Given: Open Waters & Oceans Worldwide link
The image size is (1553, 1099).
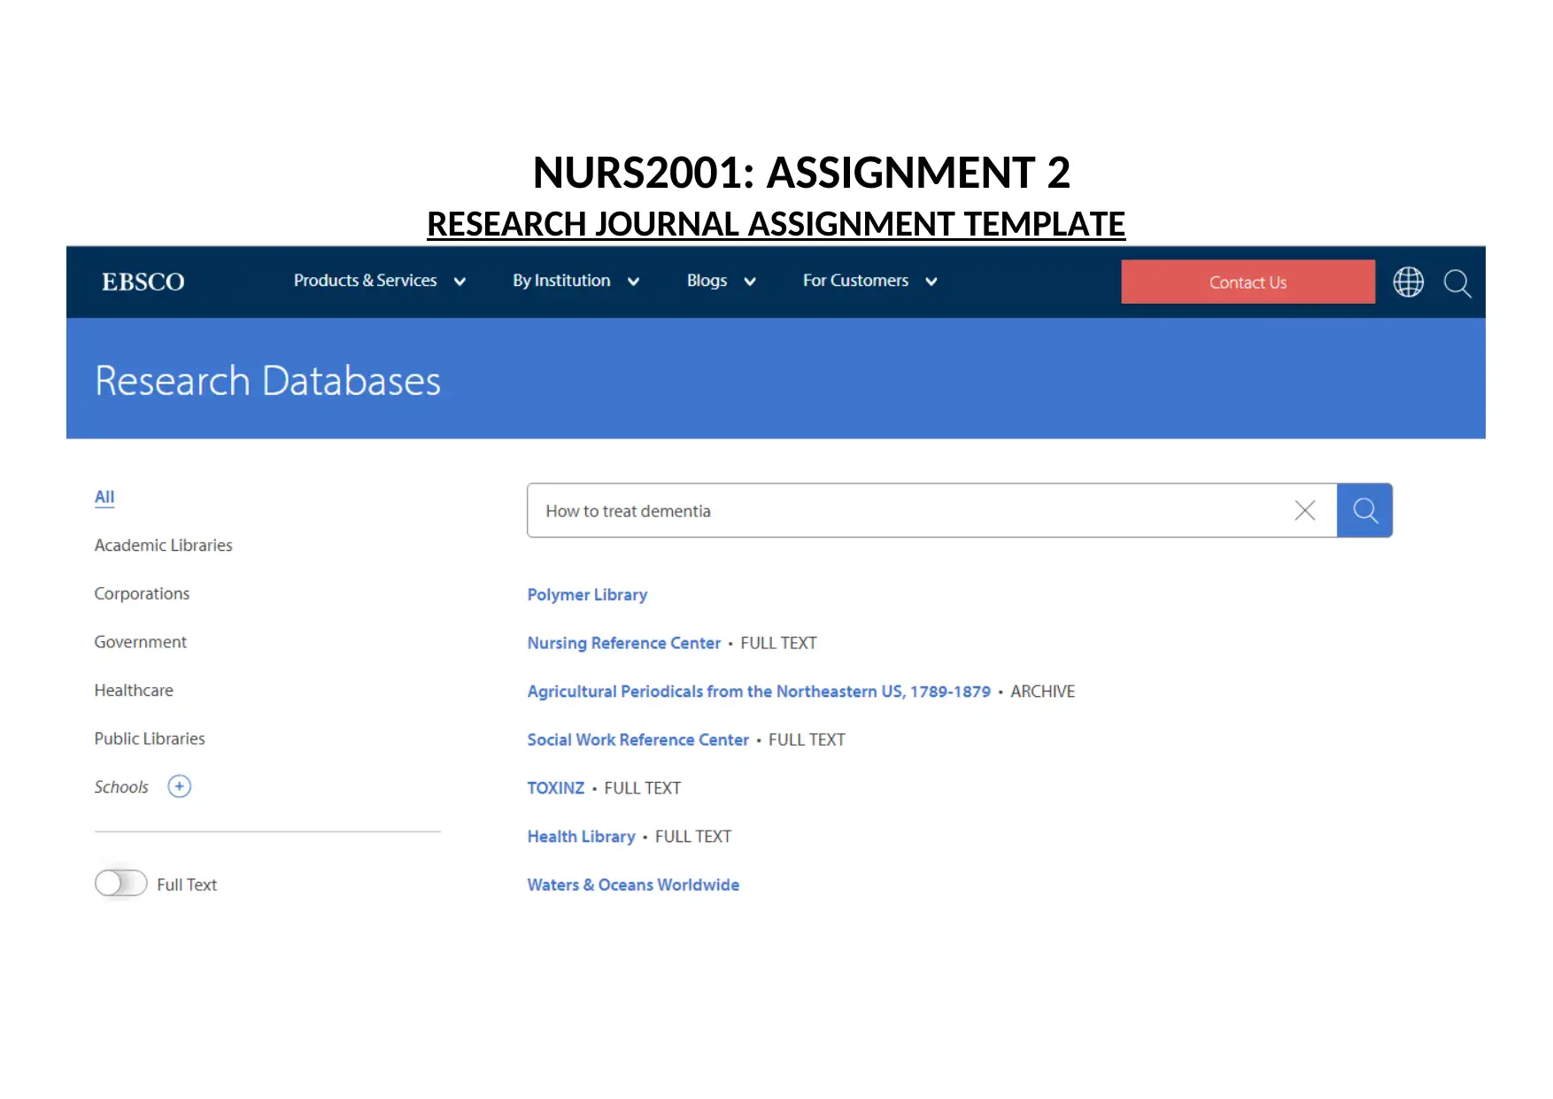Looking at the screenshot, I should point(633,885).
